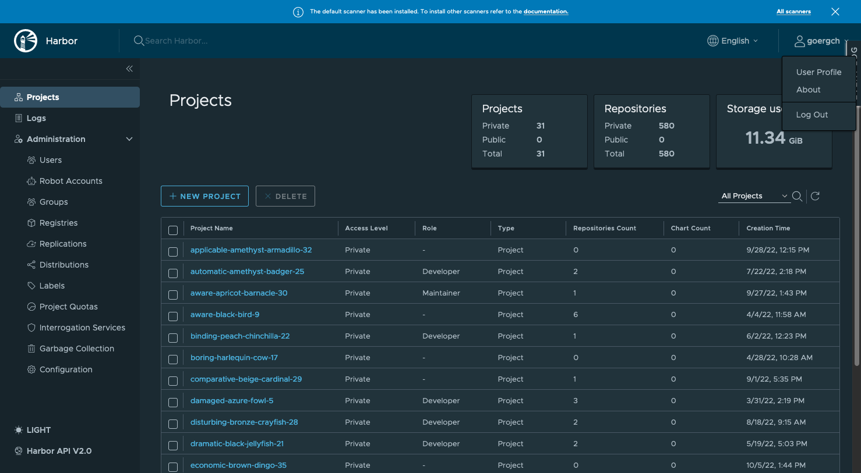The image size is (861, 473).
Task: Open Robot Accounts from sidebar
Action: (70, 181)
